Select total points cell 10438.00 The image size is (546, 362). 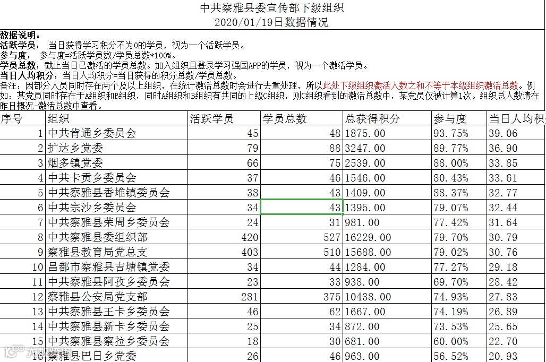click(x=387, y=297)
